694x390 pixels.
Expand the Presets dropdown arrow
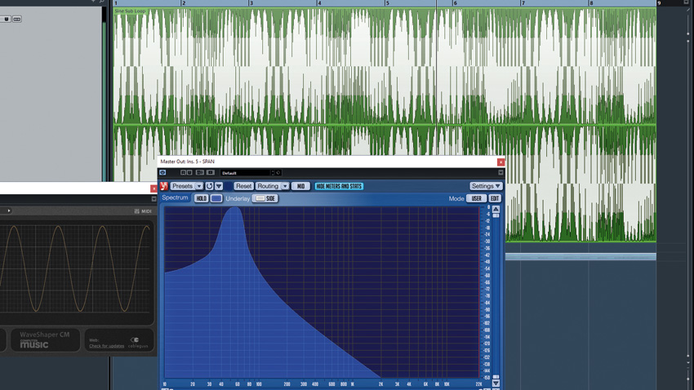point(199,186)
